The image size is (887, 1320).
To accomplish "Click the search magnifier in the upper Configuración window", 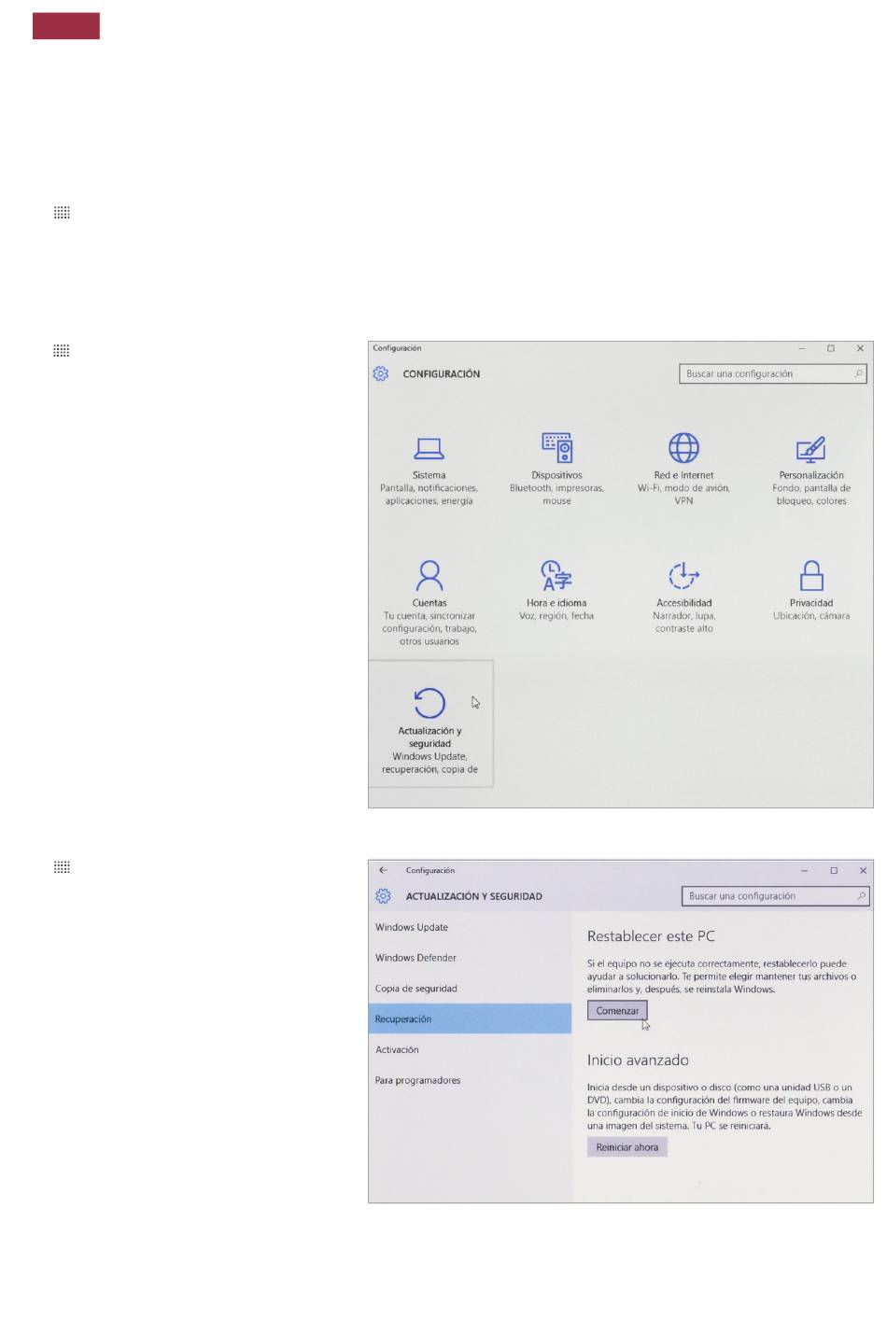I will (x=859, y=373).
